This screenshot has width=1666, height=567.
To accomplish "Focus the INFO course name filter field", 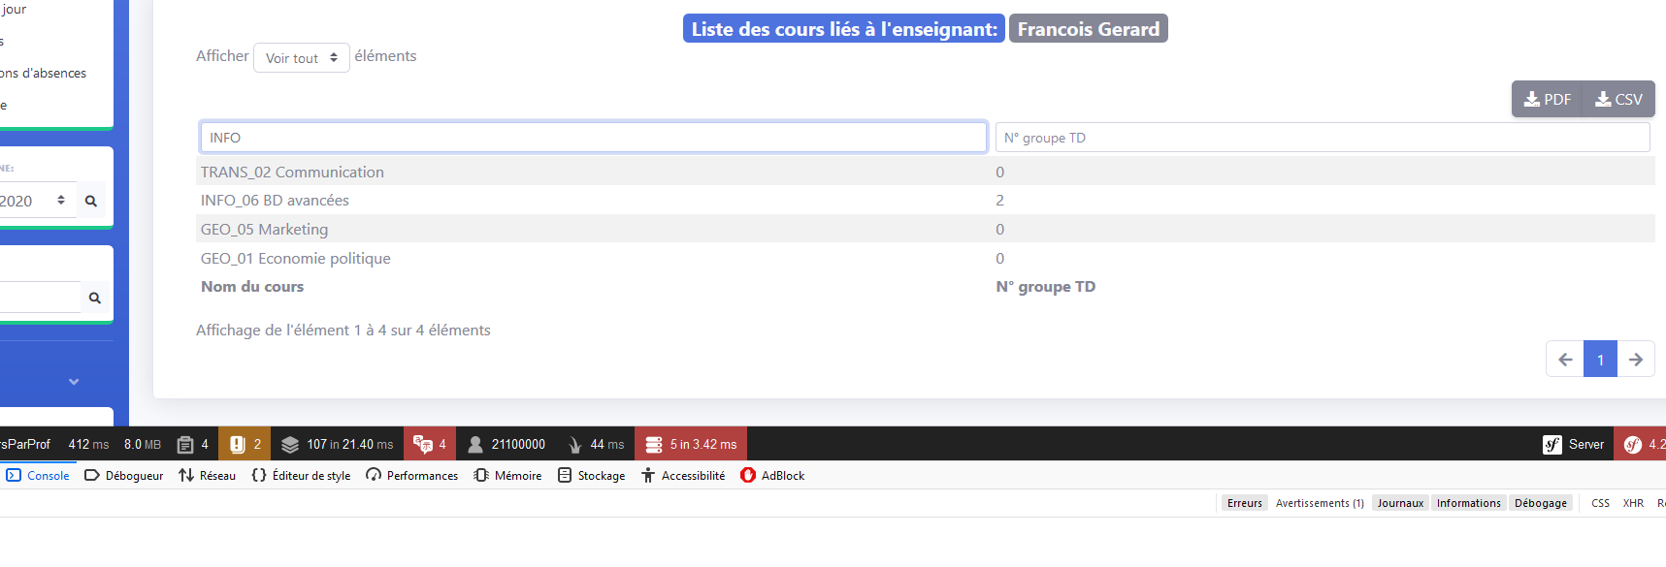I will [594, 138].
